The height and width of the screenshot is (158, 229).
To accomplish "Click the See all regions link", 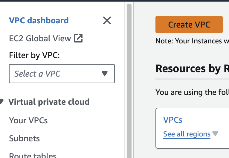I will pos(187,134).
